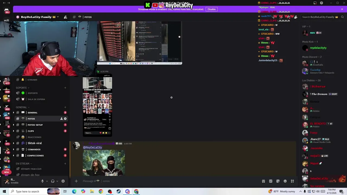Open the gift Nitro icon

pyautogui.click(x=263, y=181)
